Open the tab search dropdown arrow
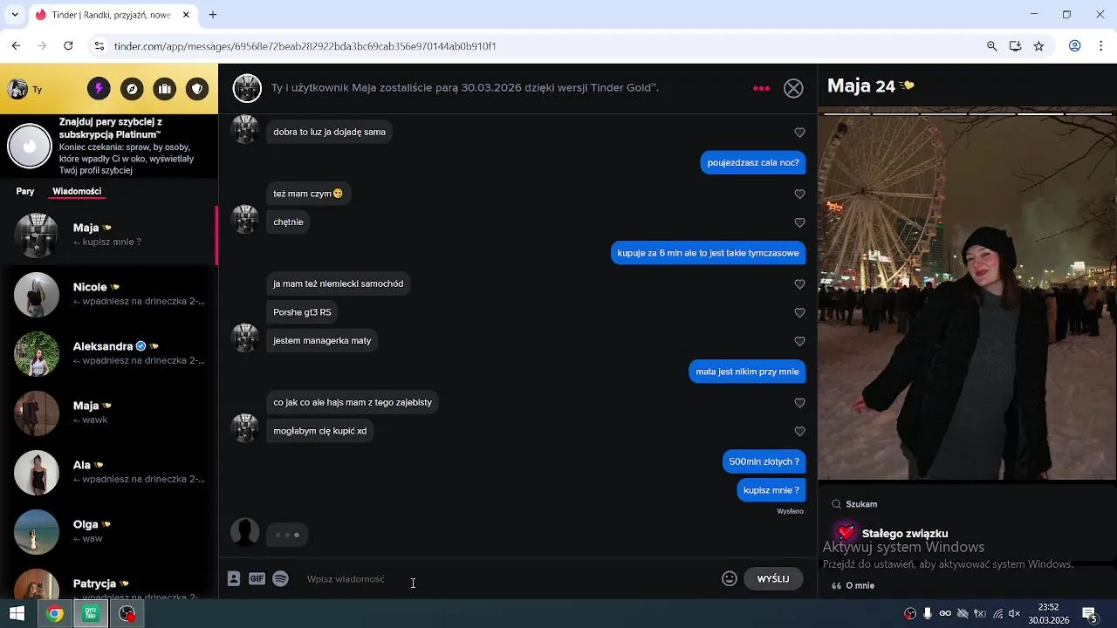Viewport: 1117px width, 628px height. pyautogui.click(x=14, y=15)
